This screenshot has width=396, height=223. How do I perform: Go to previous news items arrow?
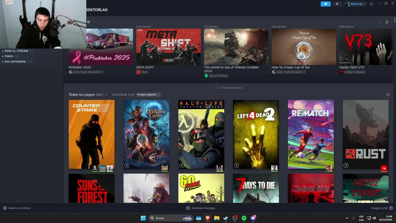coord(379,22)
